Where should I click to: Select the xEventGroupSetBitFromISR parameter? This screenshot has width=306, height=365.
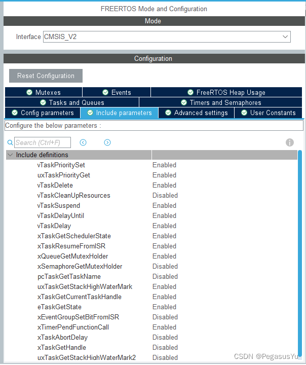[78, 317]
